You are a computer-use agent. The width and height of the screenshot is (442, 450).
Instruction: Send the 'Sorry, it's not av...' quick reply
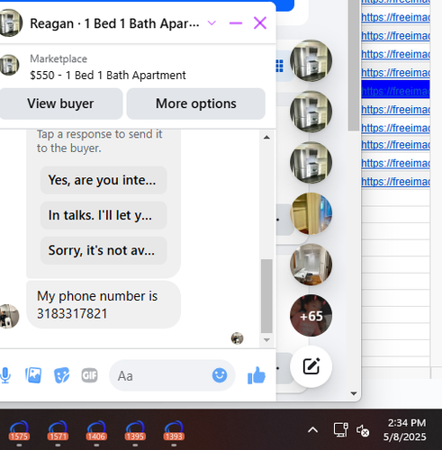click(104, 250)
